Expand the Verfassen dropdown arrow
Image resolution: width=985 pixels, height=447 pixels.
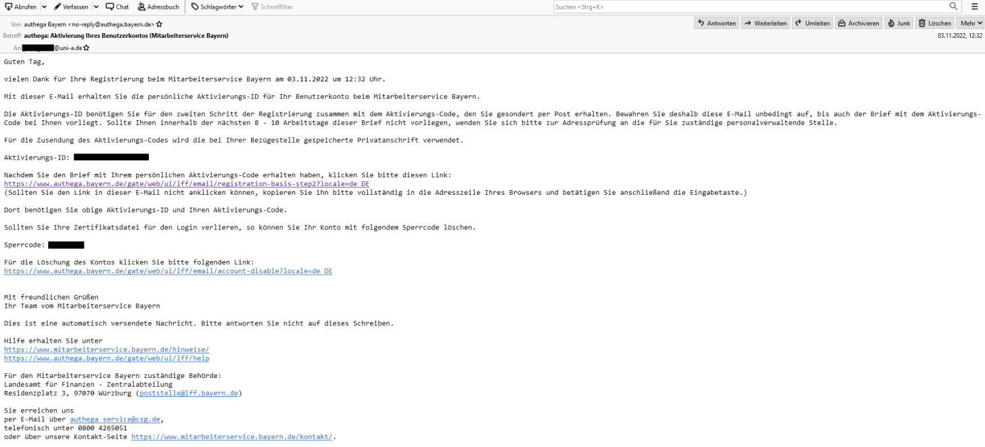pos(95,7)
